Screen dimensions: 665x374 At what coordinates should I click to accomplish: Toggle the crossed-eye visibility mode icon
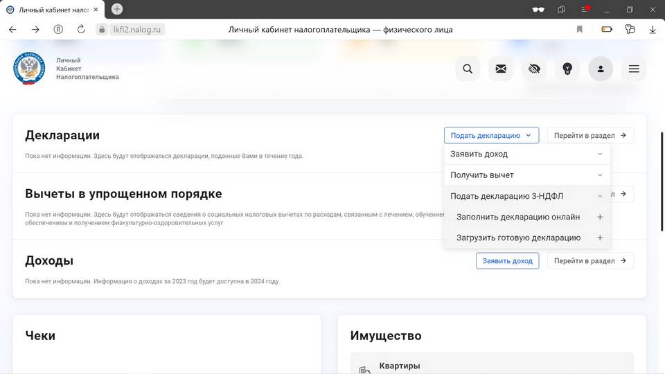[x=534, y=69]
